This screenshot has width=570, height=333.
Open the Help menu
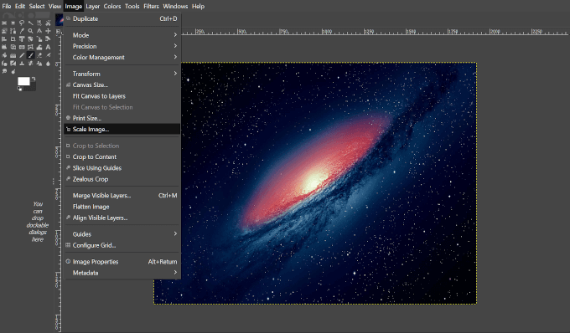tap(198, 6)
